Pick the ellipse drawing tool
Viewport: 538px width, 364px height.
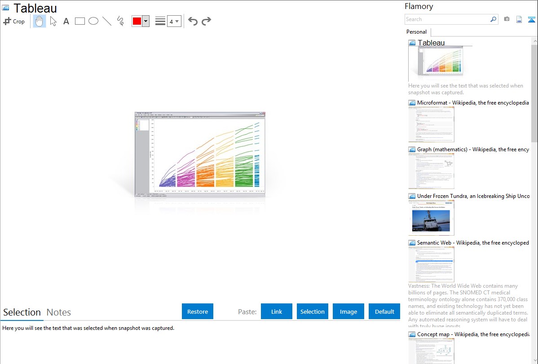93,21
